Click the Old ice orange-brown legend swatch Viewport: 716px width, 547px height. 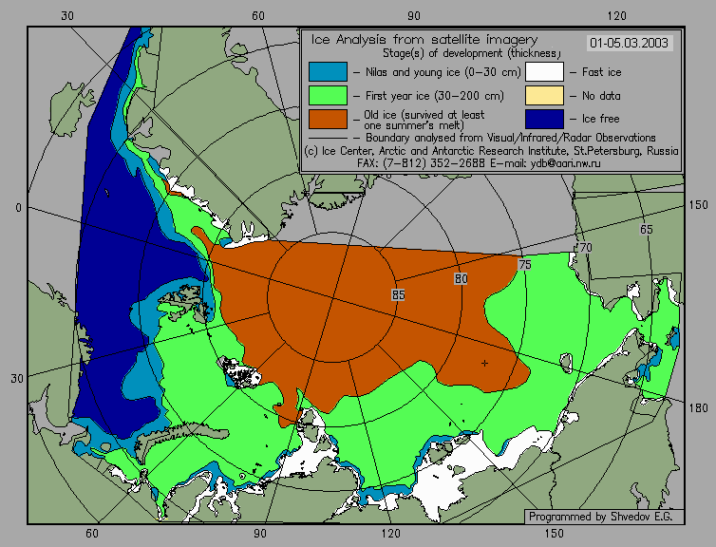(x=328, y=119)
